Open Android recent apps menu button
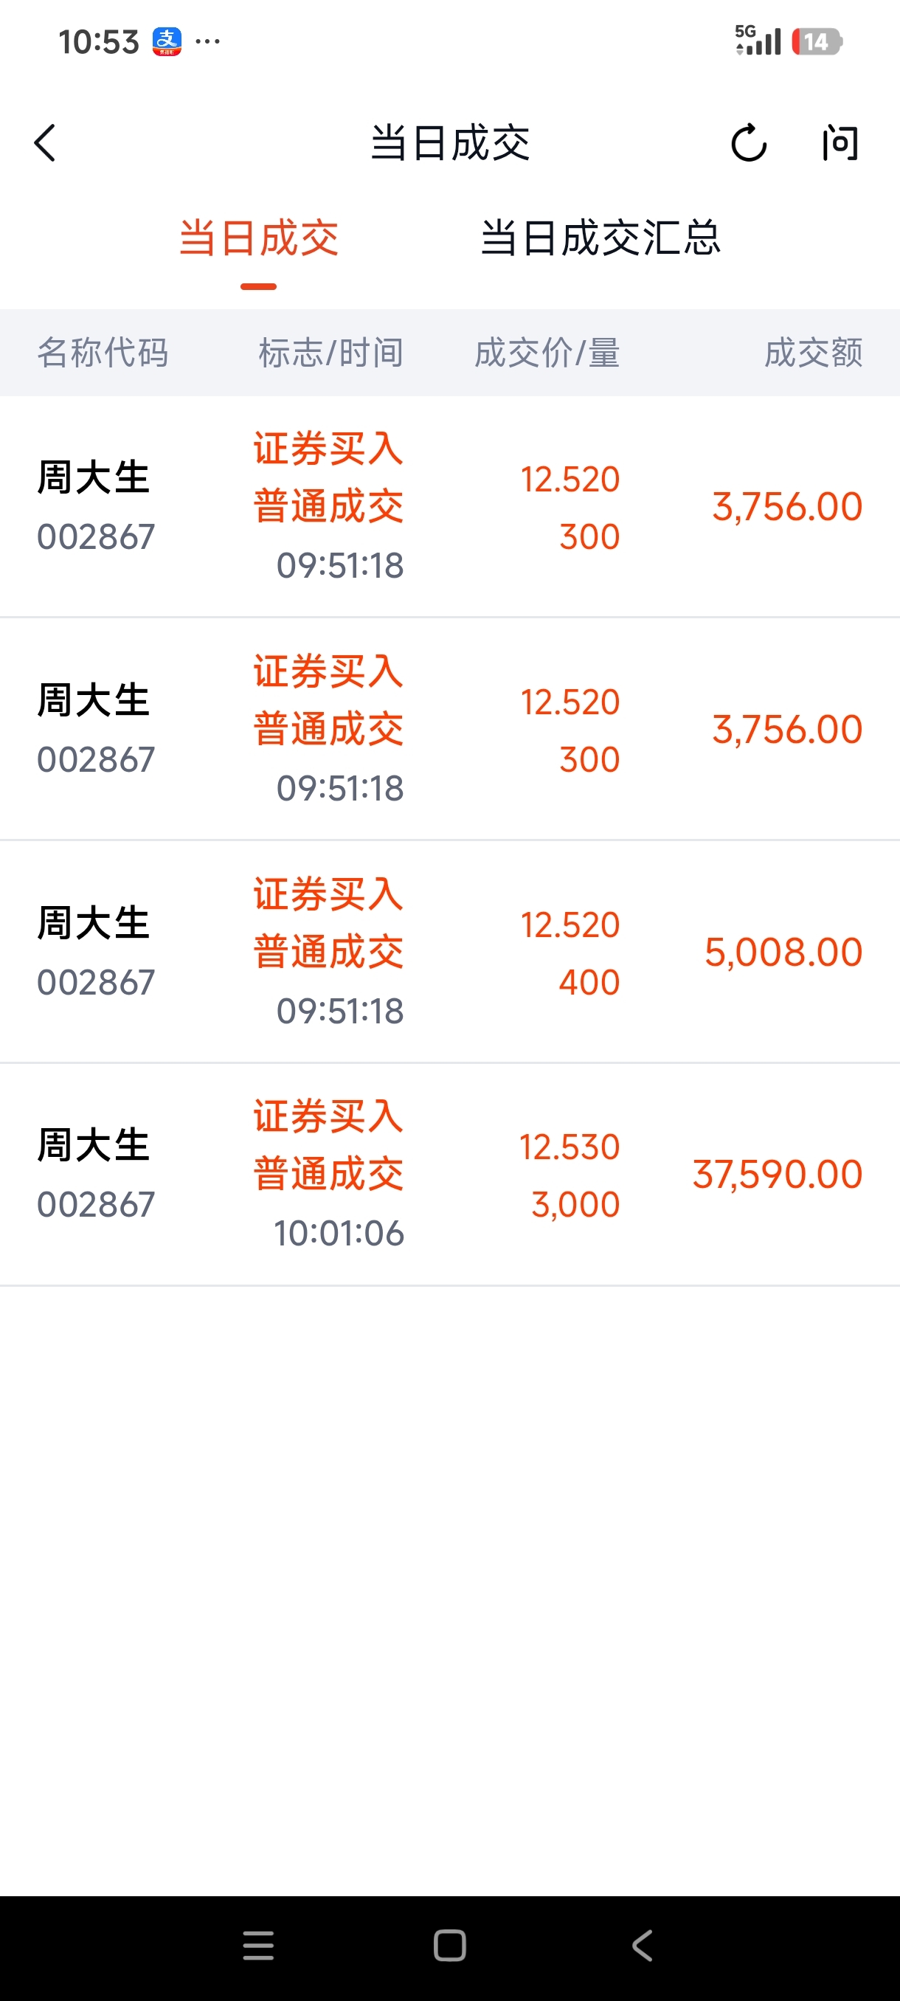The width and height of the screenshot is (900, 2001). coord(257,1945)
